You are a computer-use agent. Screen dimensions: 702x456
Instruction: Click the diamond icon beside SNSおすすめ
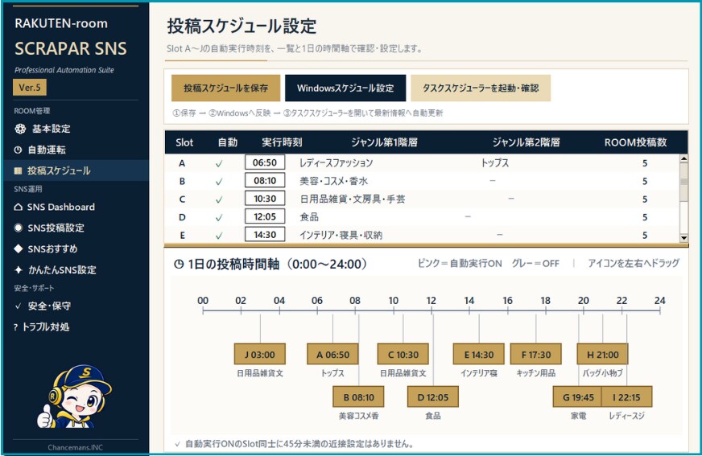tap(18, 249)
